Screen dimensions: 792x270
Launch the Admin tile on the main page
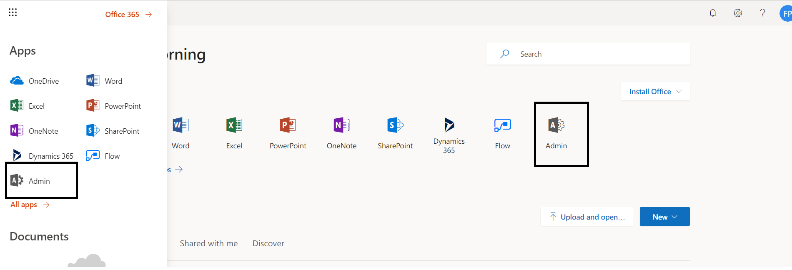tap(556, 132)
